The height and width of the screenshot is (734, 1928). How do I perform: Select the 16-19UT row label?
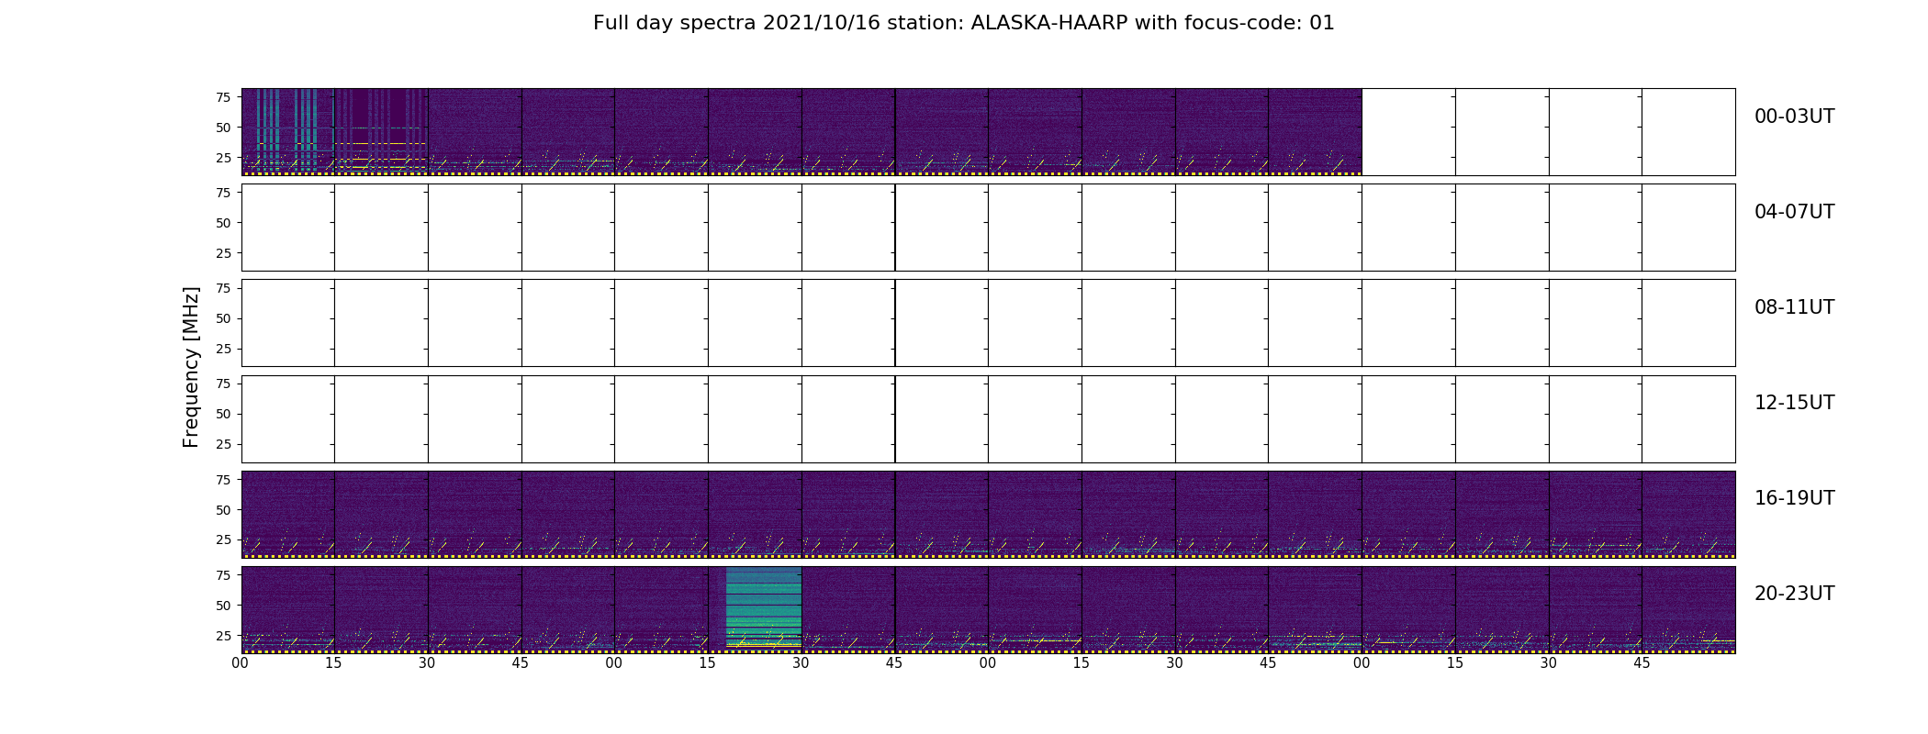(1794, 498)
